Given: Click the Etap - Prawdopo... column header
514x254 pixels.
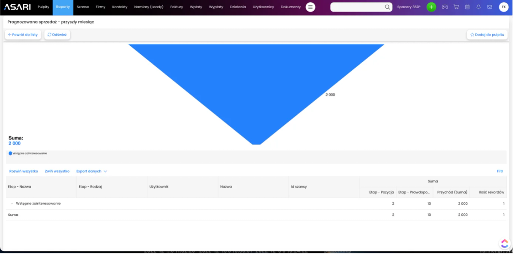Looking at the screenshot, I should pyautogui.click(x=414, y=192).
